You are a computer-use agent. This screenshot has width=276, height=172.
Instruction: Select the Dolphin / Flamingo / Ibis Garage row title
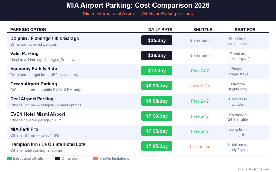(45, 39)
